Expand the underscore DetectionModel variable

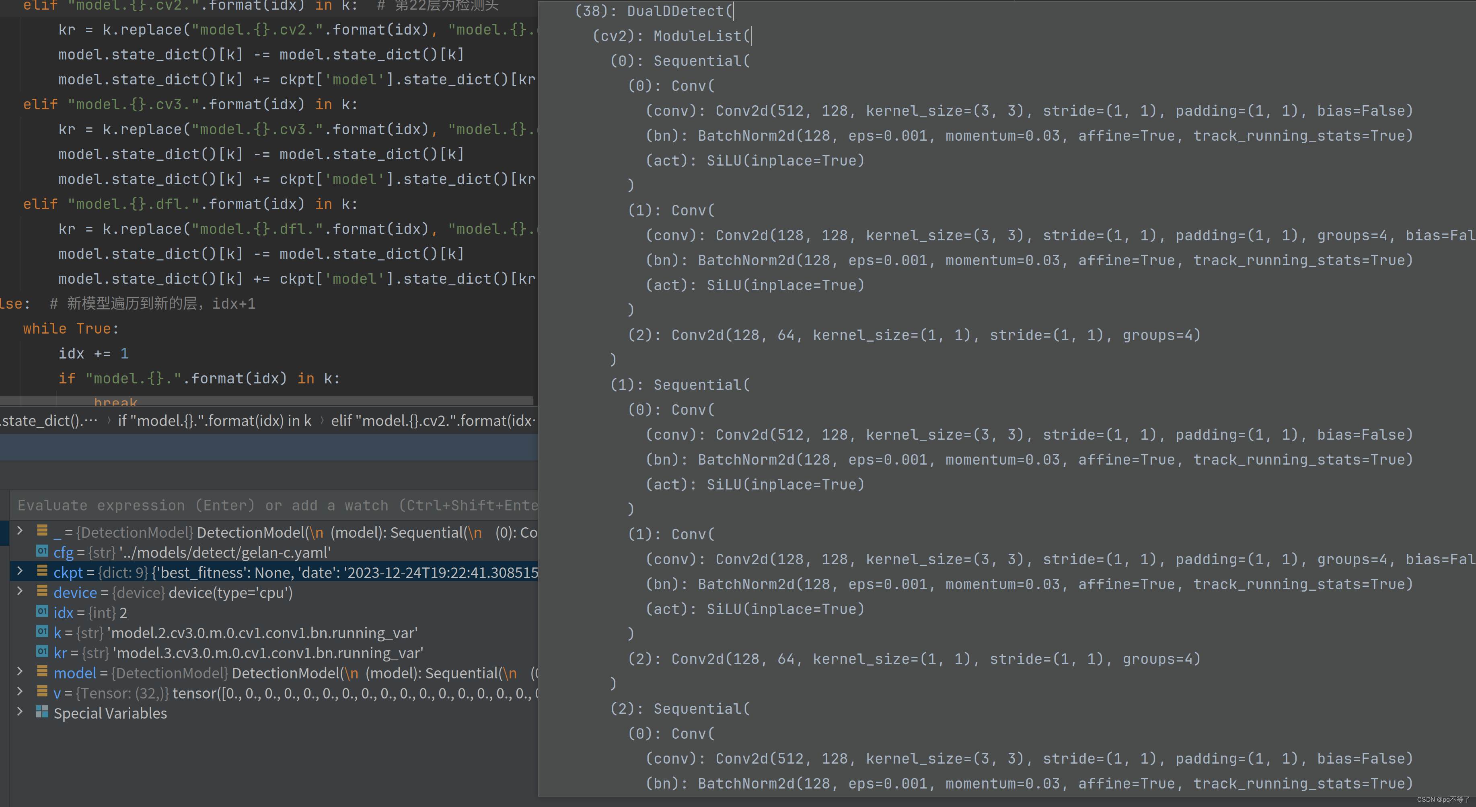20,531
